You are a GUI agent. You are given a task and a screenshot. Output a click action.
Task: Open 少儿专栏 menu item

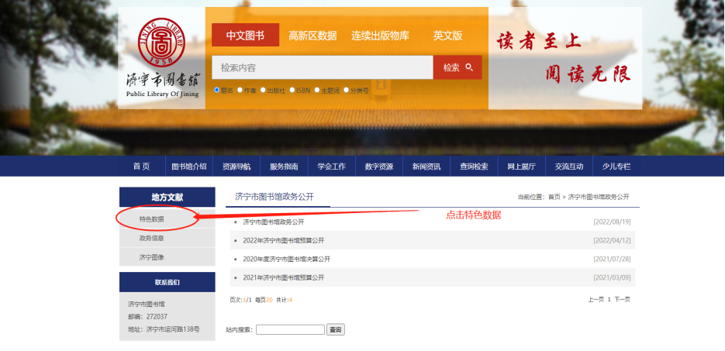(x=616, y=167)
